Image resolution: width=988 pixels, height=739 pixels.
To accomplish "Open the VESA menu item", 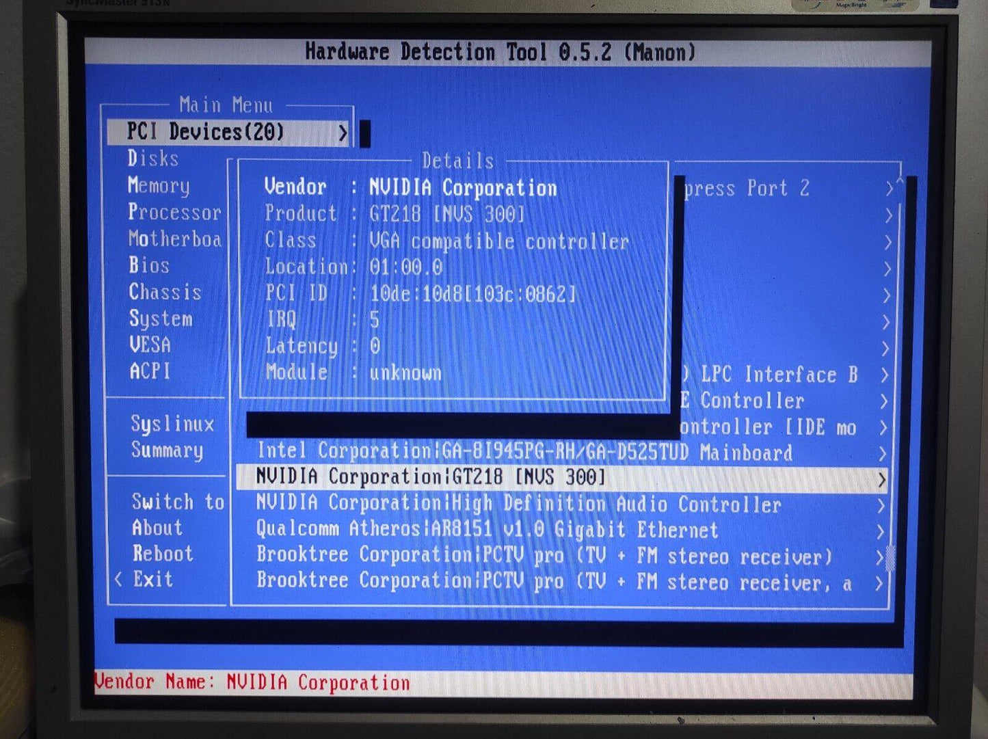I will [x=150, y=345].
